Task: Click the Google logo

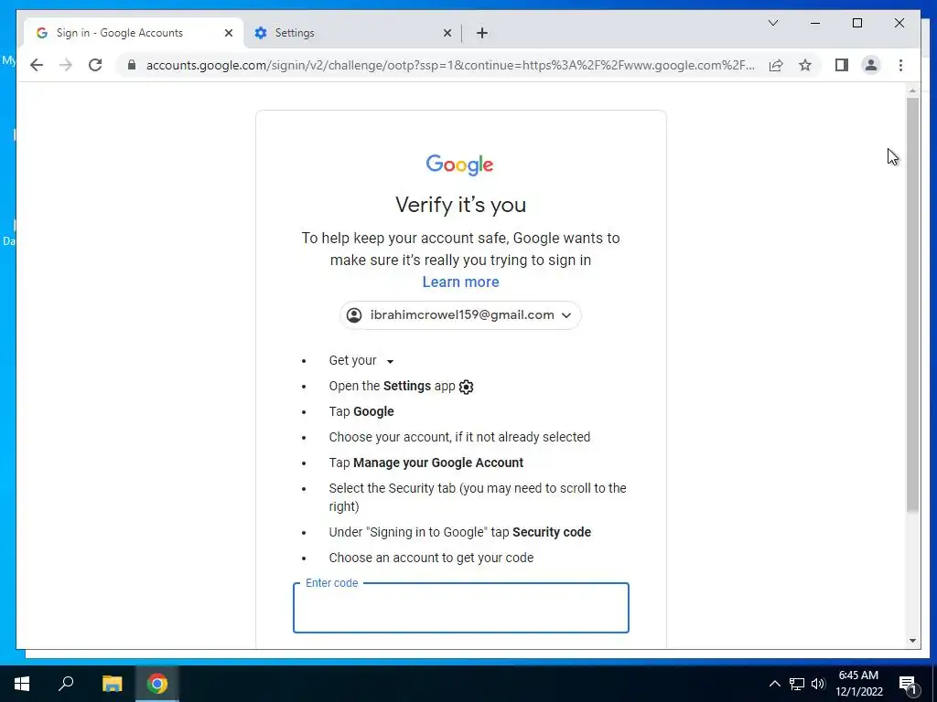Action: 459,165
